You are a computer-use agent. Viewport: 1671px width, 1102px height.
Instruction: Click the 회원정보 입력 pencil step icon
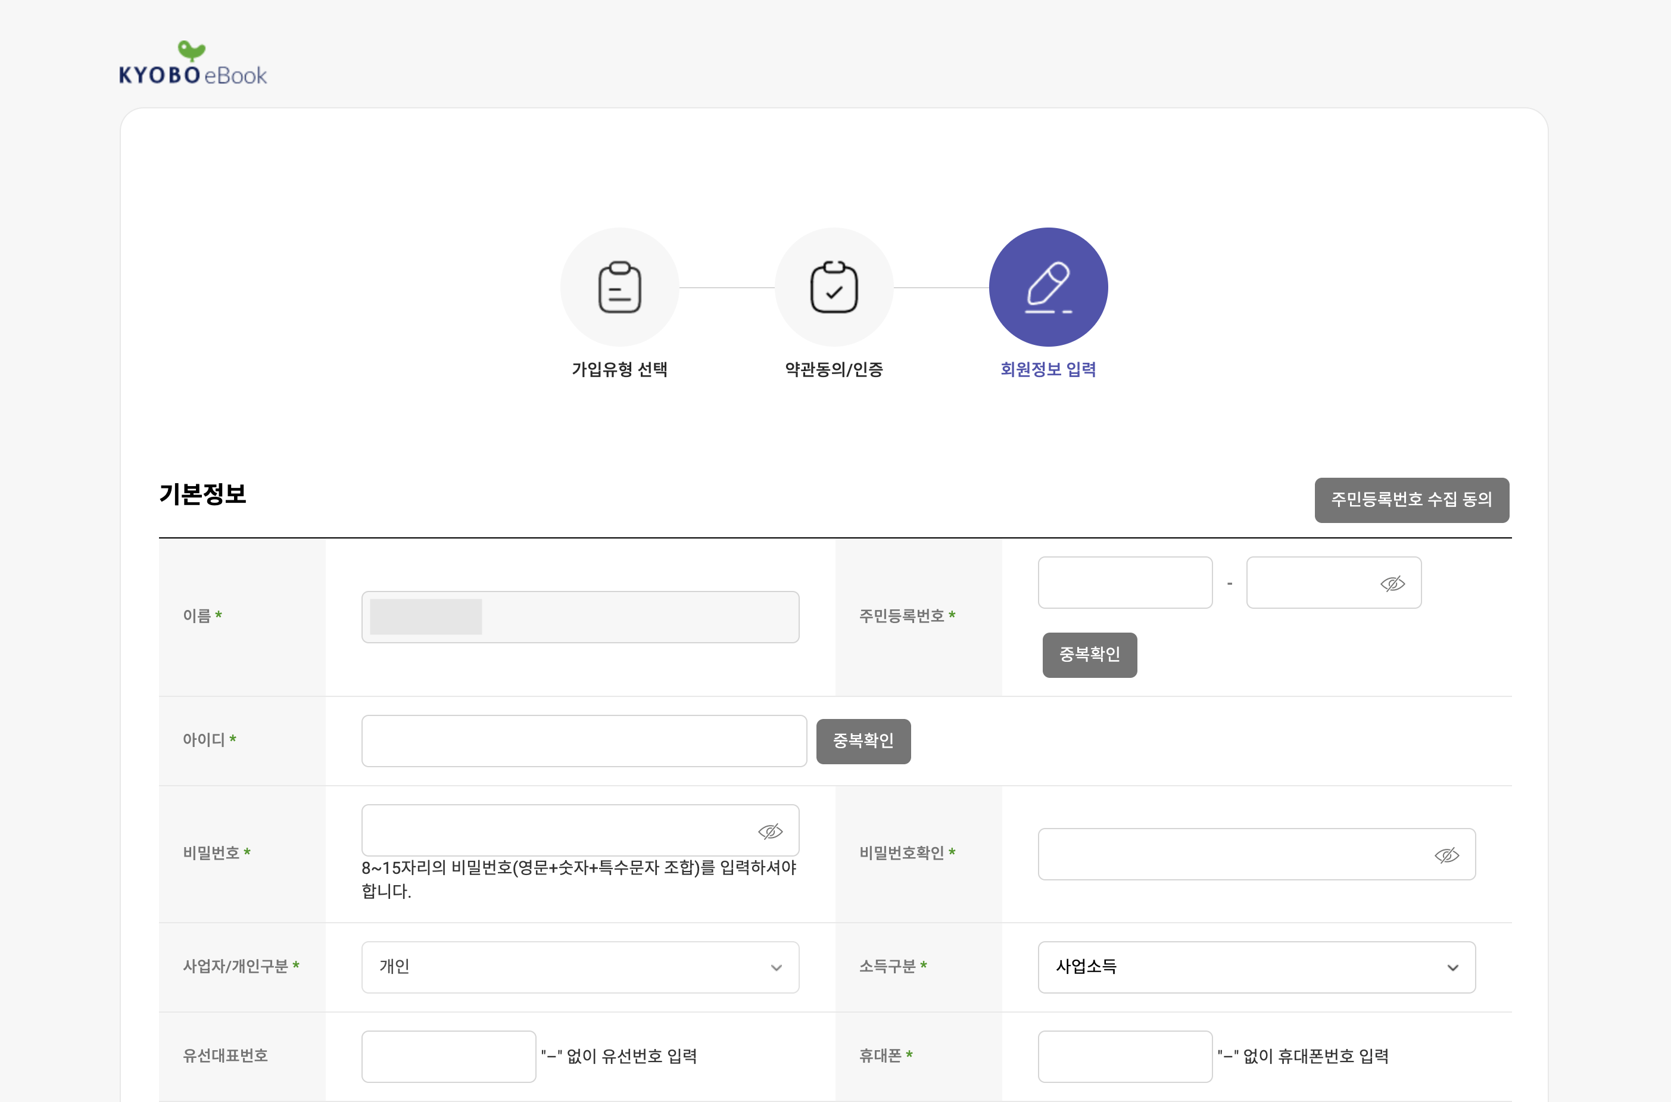point(1048,287)
